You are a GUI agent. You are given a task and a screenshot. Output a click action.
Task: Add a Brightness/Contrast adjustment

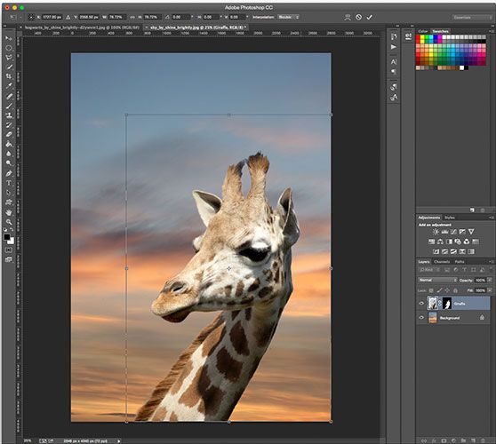pos(436,232)
